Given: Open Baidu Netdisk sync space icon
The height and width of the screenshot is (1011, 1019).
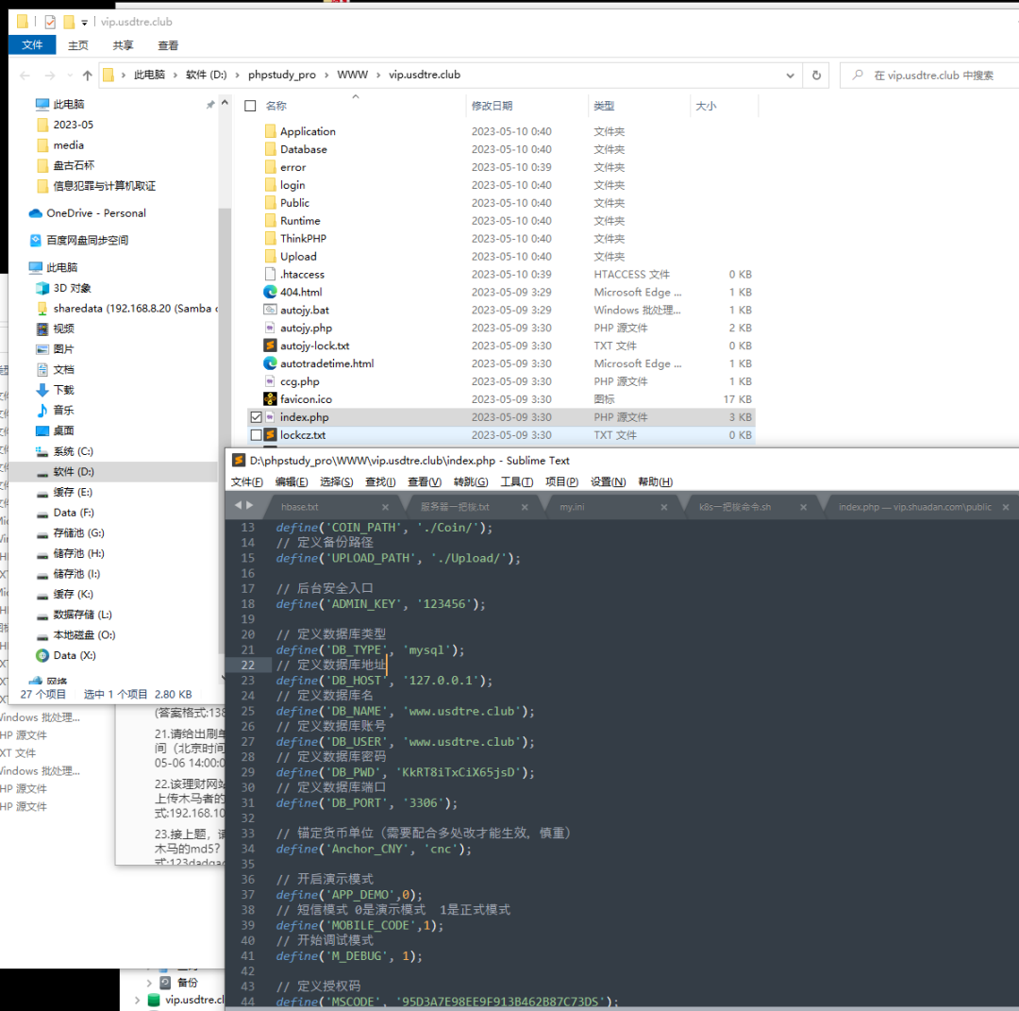Looking at the screenshot, I should (x=36, y=241).
